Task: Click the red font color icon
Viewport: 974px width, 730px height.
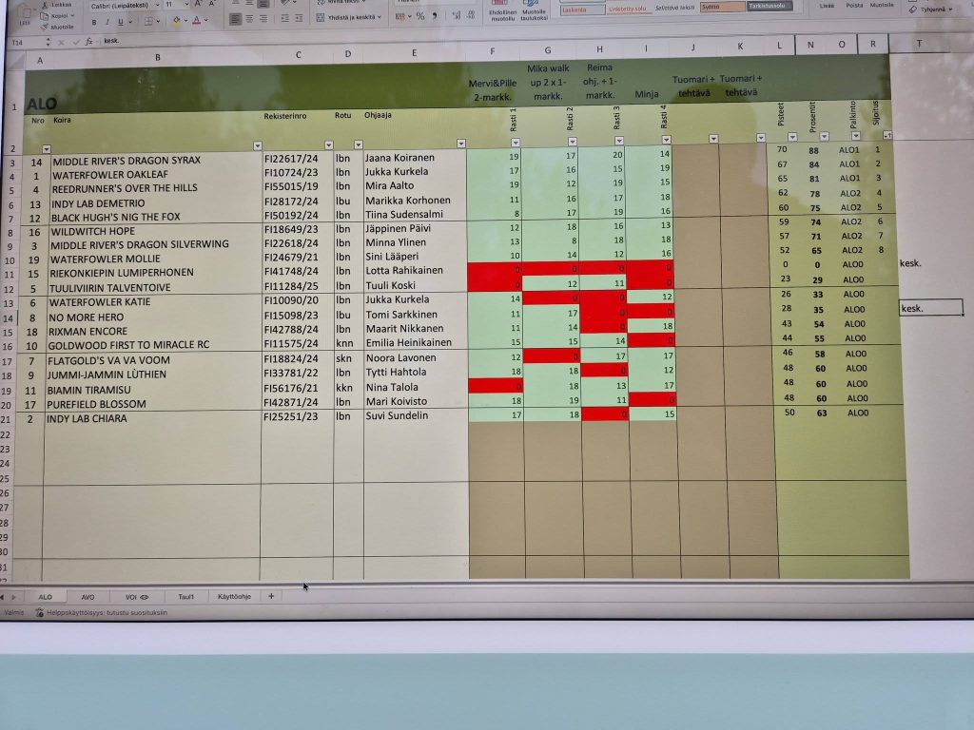Action: coord(196,20)
